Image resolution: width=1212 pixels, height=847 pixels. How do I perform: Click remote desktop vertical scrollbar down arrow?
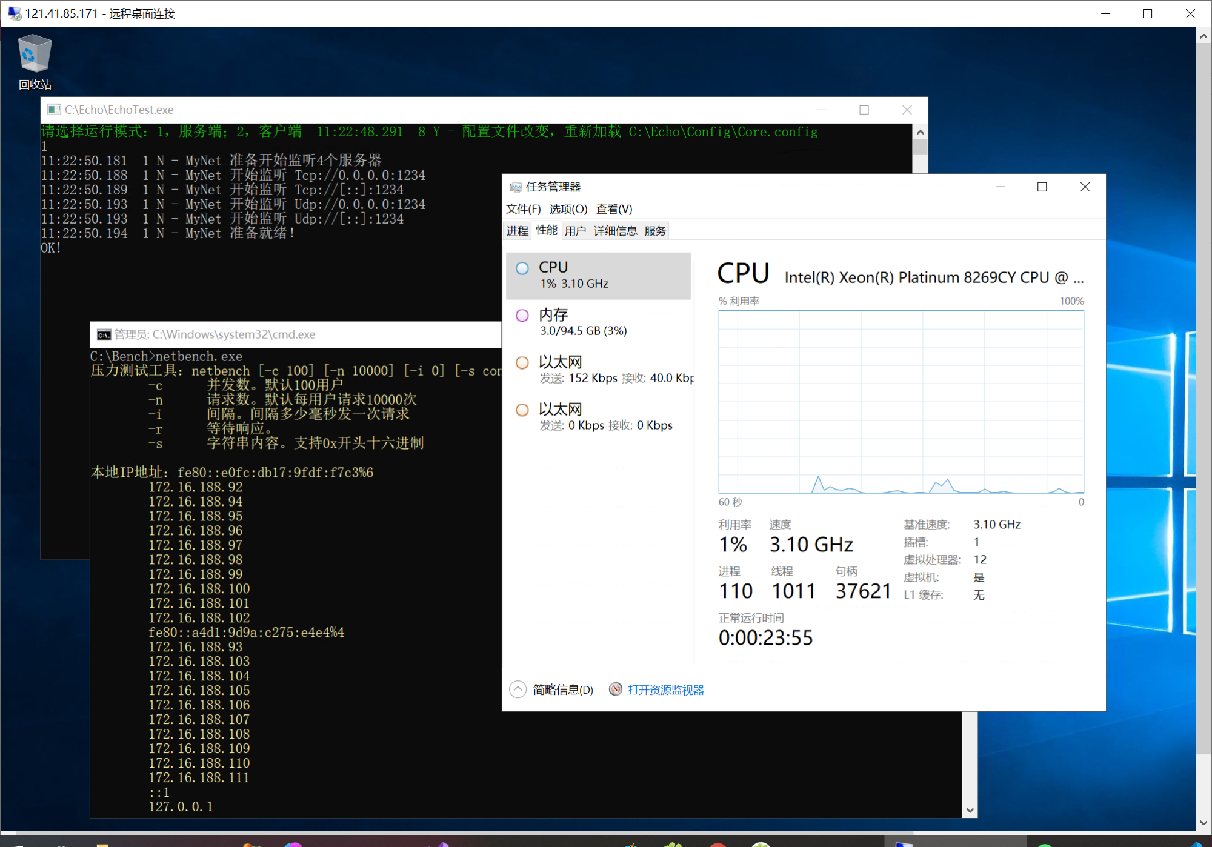(x=1204, y=823)
